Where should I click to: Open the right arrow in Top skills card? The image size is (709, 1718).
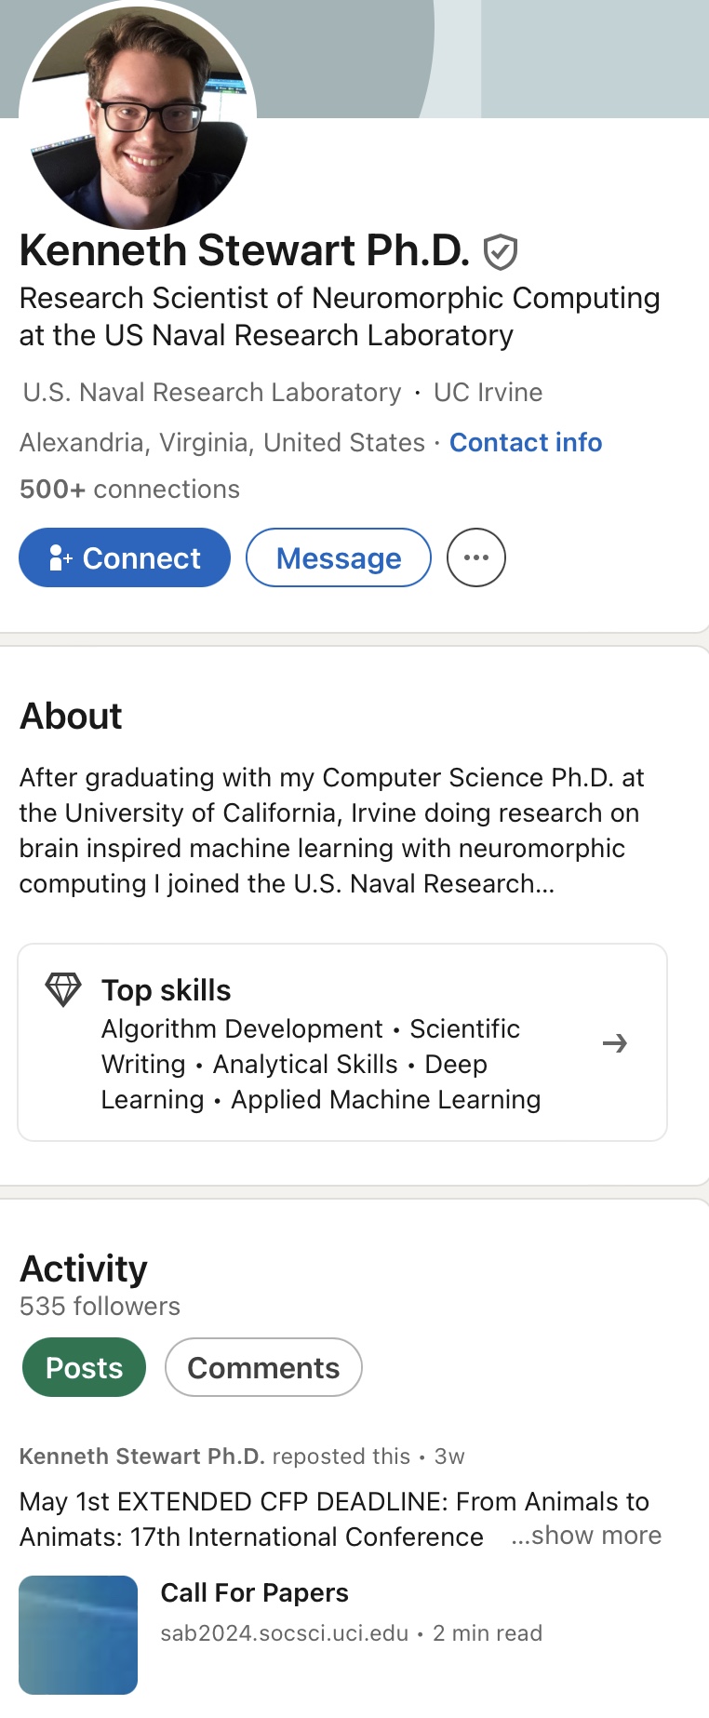click(x=614, y=1043)
